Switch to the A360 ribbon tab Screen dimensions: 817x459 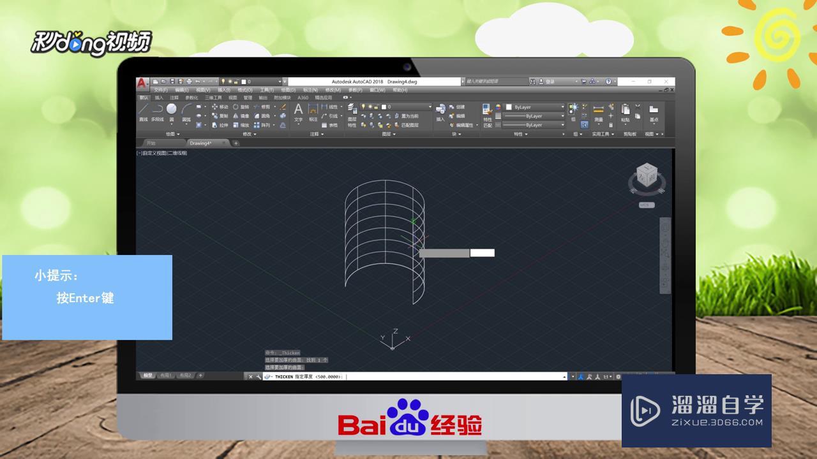tap(303, 98)
